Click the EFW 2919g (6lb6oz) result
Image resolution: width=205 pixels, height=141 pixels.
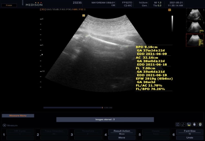[x=154, y=79]
